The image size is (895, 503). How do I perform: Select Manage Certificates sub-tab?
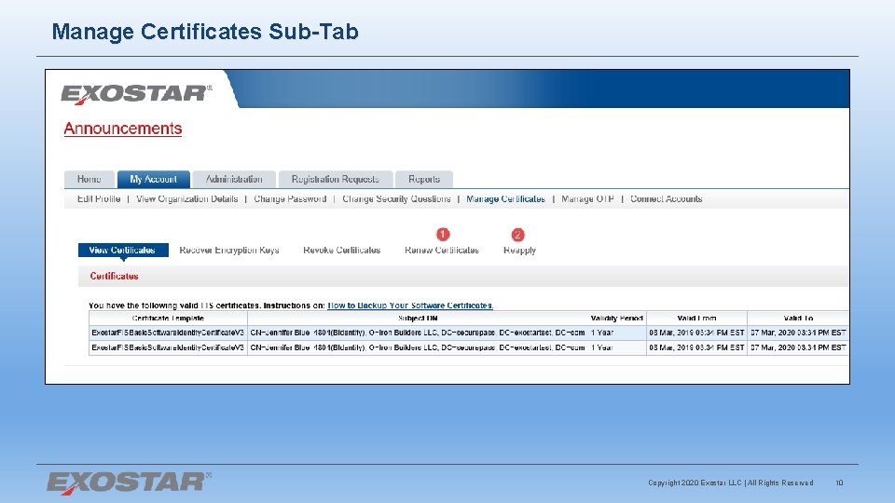(x=505, y=199)
